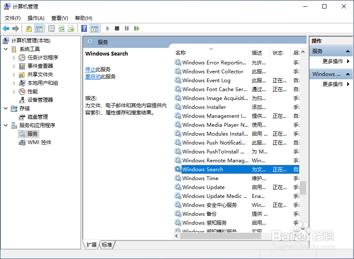Click the services list vertical scrollbar down arrow

[303, 228]
